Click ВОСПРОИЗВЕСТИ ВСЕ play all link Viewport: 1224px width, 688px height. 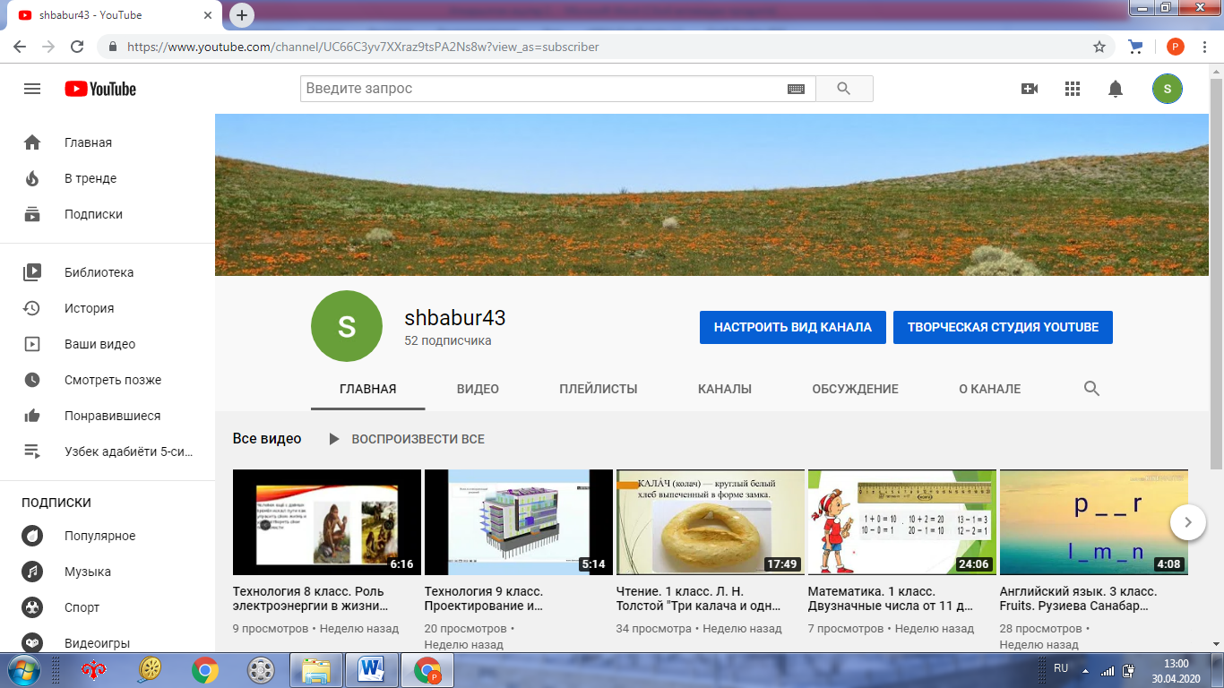[407, 439]
